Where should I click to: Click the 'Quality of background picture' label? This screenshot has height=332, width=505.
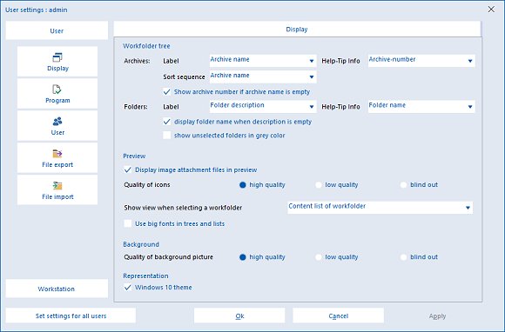pos(168,257)
